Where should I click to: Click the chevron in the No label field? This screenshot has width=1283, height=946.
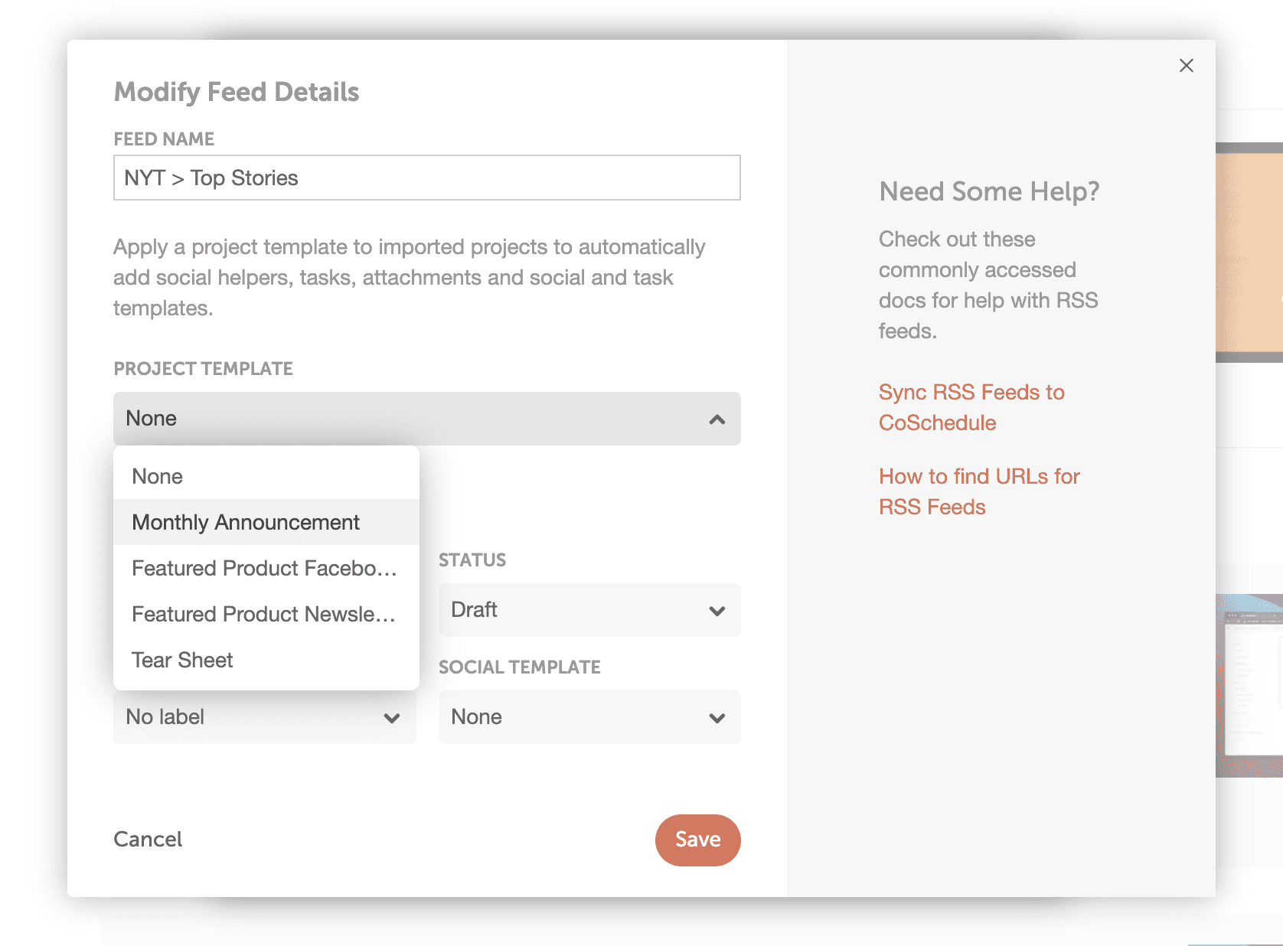click(391, 718)
